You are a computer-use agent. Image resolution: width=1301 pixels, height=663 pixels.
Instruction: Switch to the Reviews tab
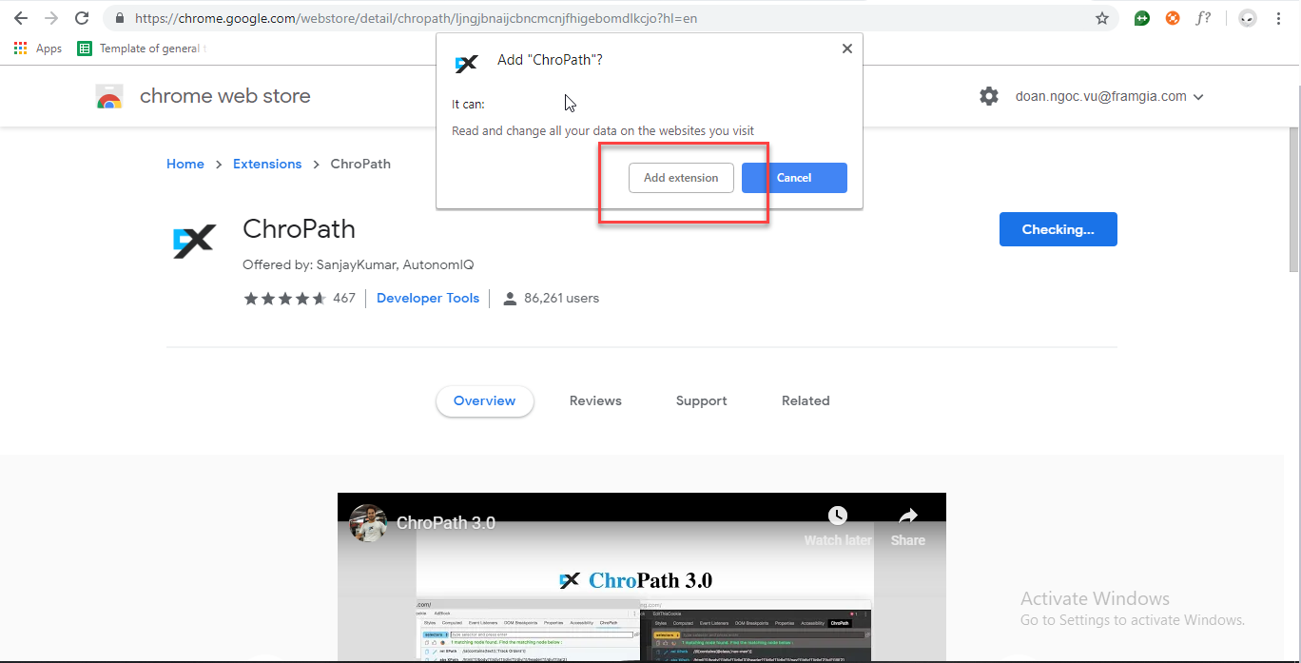595,400
